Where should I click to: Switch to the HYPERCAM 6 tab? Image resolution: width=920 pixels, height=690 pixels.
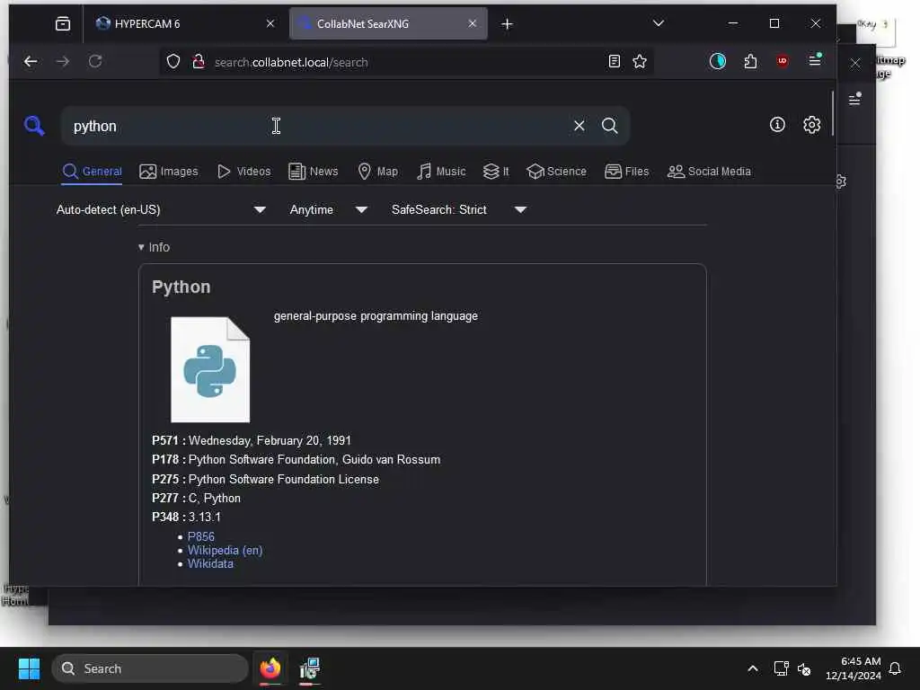186,23
